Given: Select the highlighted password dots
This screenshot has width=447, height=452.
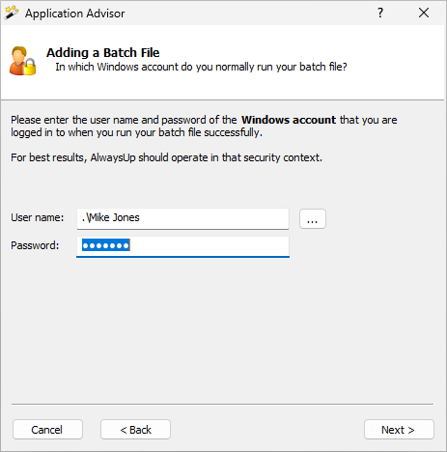Looking at the screenshot, I should click(106, 245).
